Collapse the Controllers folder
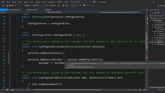Image resolution: width=165 pixels, height=93 pixels. 153,31
